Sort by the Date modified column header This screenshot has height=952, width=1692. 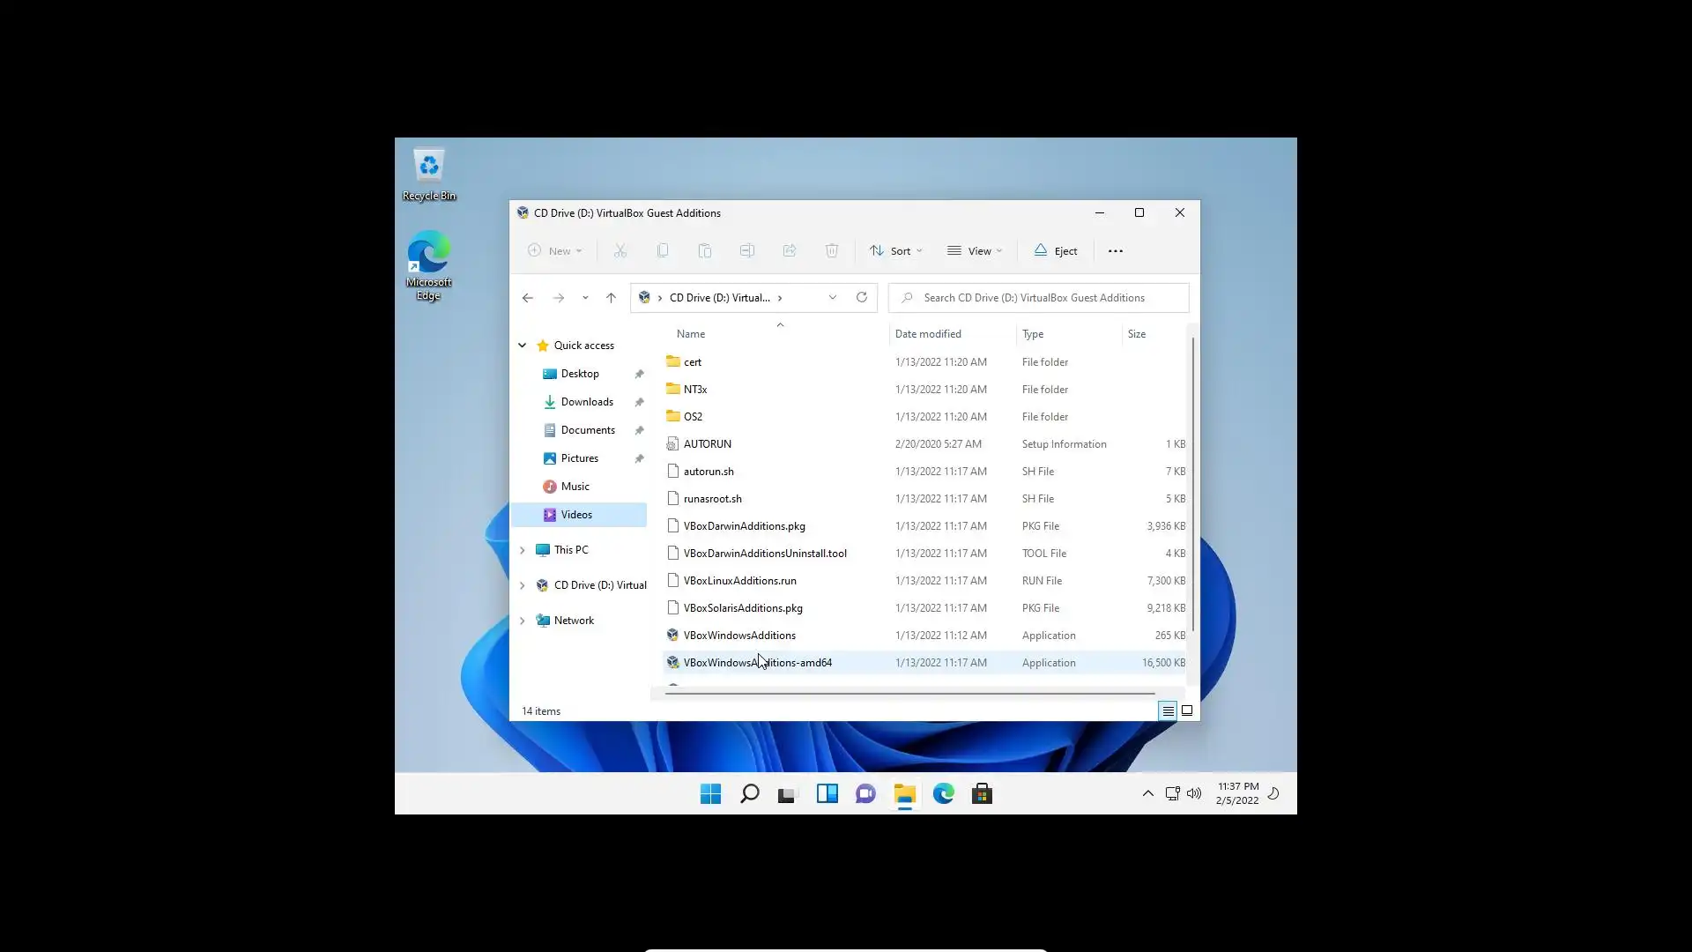[x=928, y=334]
